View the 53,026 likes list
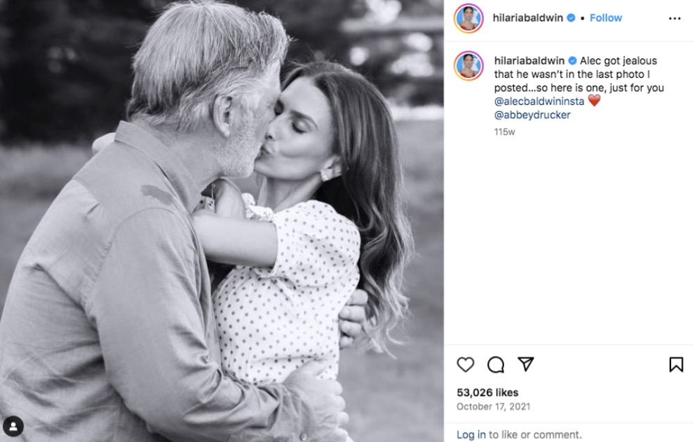The height and width of the screenshot is (442, 694). [487, 393]
